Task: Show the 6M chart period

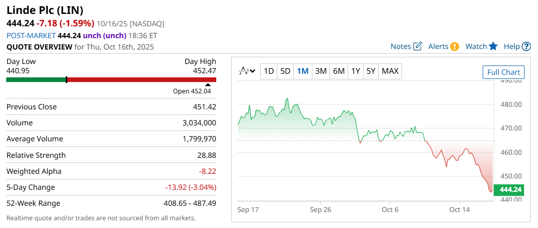Action: pyautogui.click(x=339, y=71)
